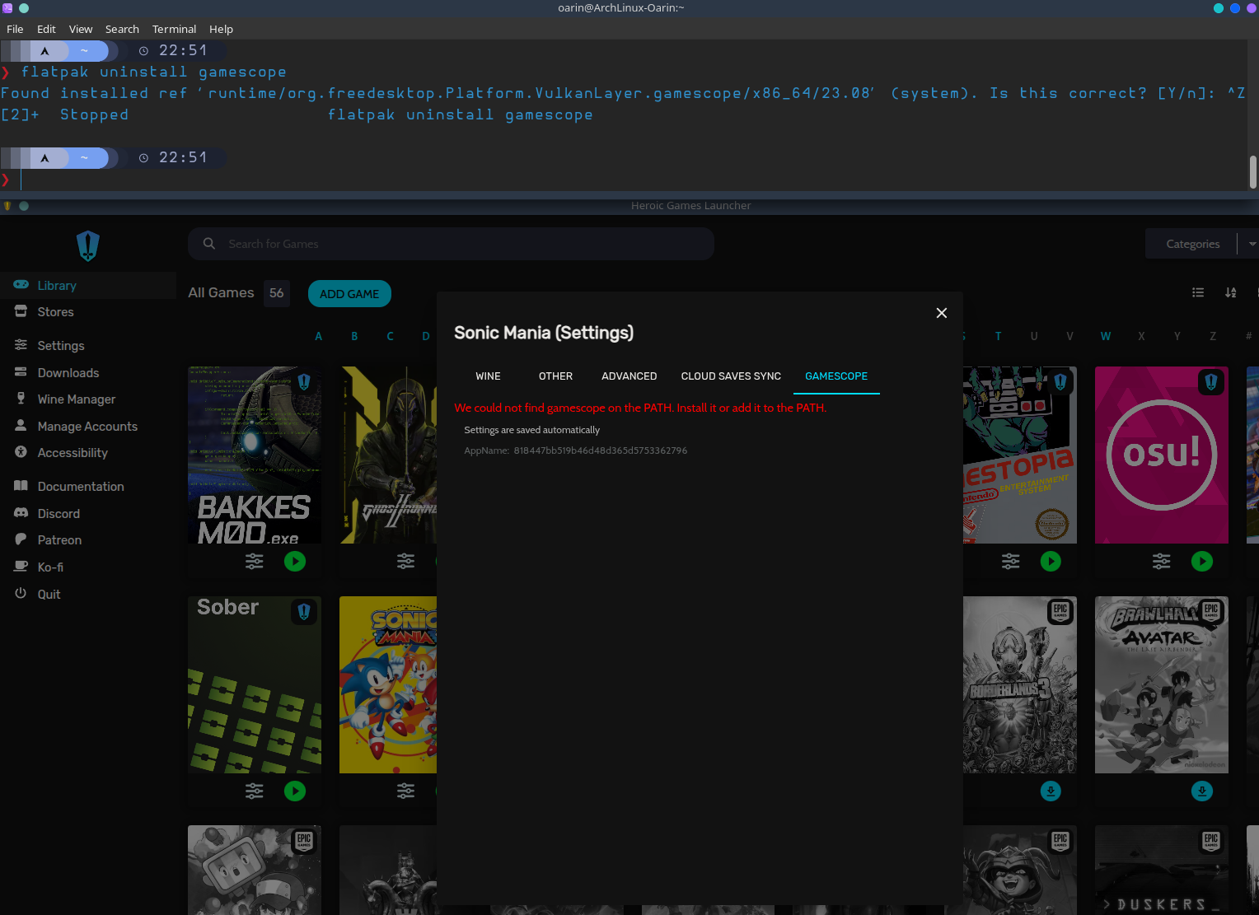This screenshot has height=915, width=1259.
Task: Close the Sonic Mania settings dialog
Action: click(x=942, y=313)
